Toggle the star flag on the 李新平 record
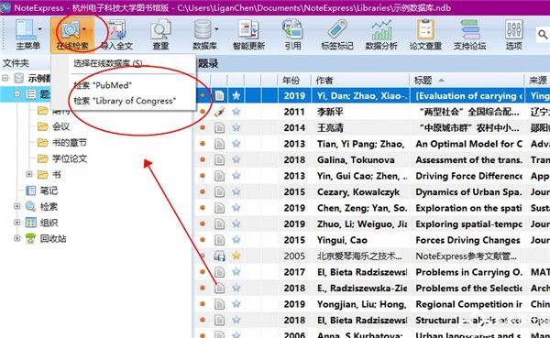Screen dimensions: 550x338 (236, 112)
